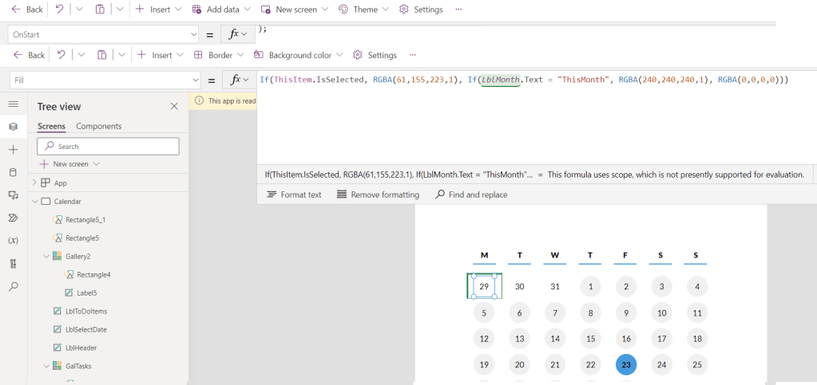Open Data pane cylinder icon in left rail
The width and height of the screenshot is (817, 385).
coord(14,172)
